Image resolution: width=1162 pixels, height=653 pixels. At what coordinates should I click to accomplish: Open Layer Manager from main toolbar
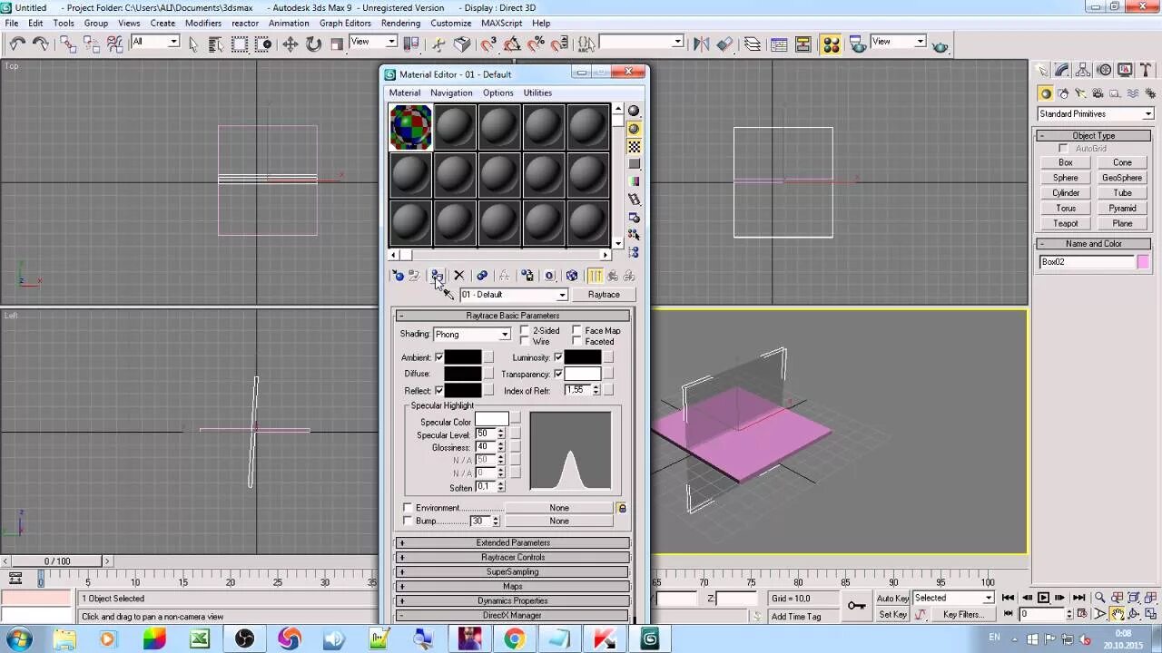(752, 44)
